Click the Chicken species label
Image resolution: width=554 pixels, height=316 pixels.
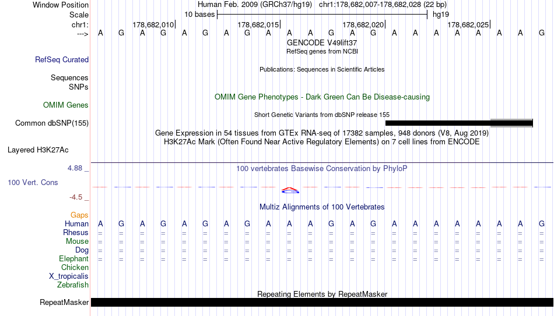pos(75,268)
